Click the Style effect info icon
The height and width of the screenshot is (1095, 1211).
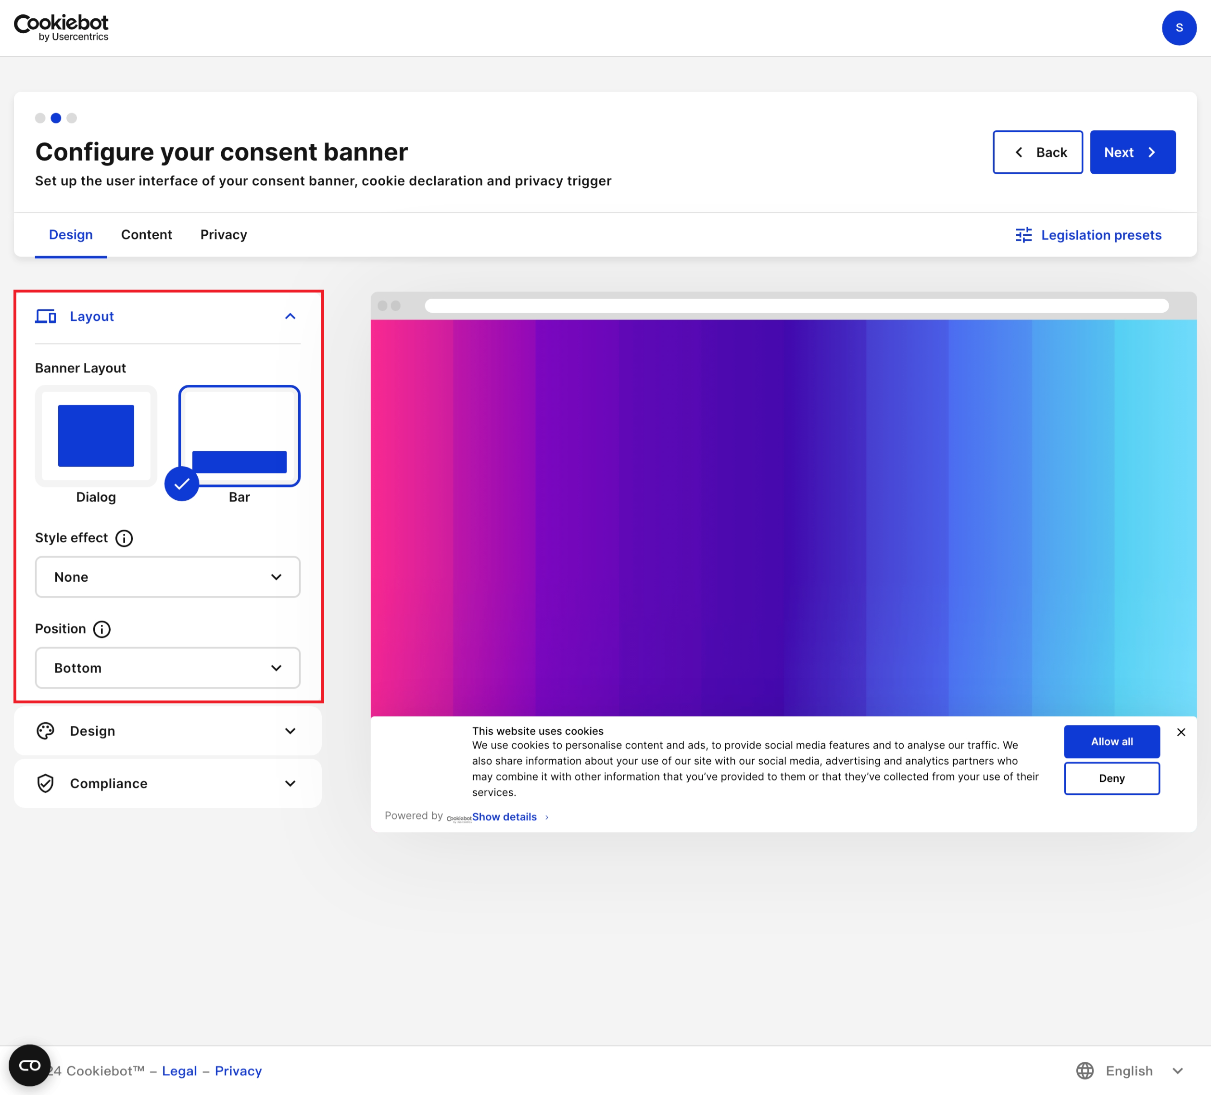[124, 538]
